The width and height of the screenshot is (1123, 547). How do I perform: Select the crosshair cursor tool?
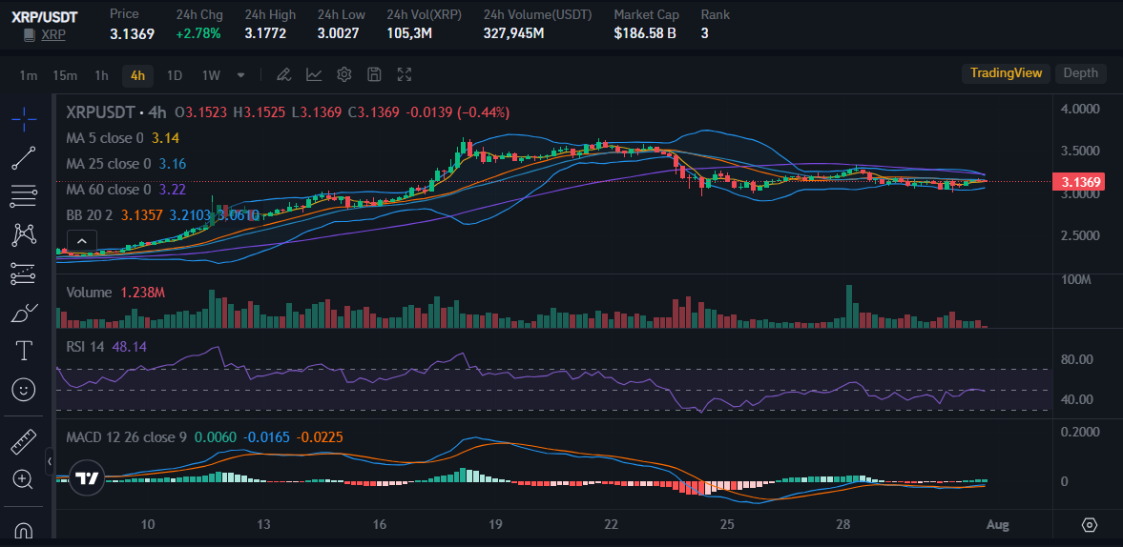point(24,117)
